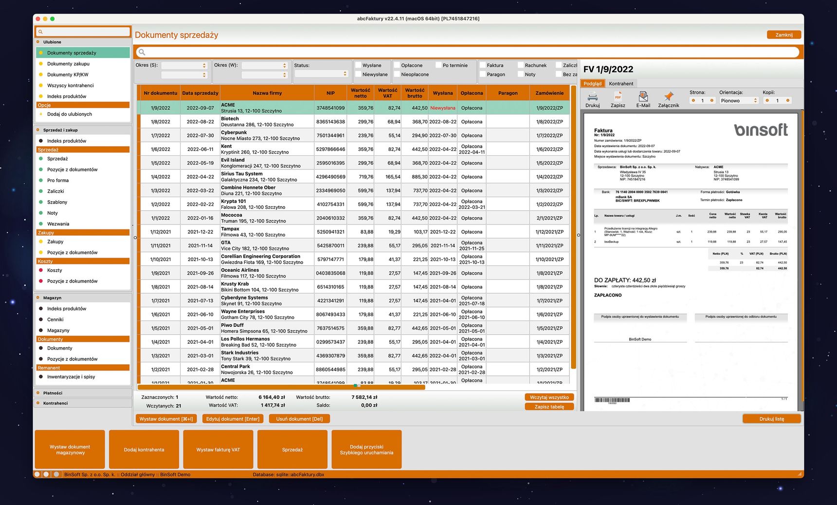This screenshot has width=837, height=505.
Task: Click third round indicator in status bar
Action: pos(56,474)
